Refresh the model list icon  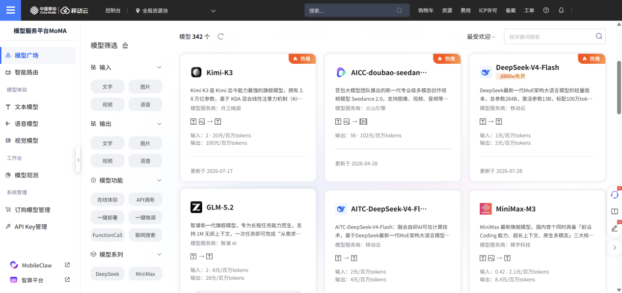(x=220, y=36)
